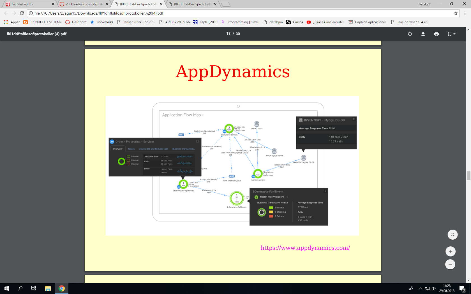Switch to the 2.2 Forelesningsnotat tab
The height and width of the screenshot is (294, 471).
[84, 4]
